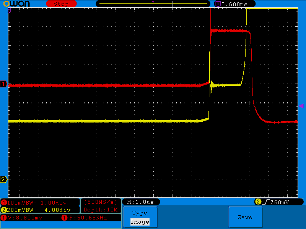Viewport: 306px width, 229px height.
Task: Click the rising edge trigger slope icon
Action: [x=265, y=202]
